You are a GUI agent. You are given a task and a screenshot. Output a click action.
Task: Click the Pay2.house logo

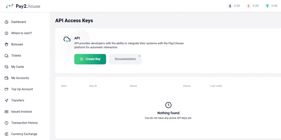pyautogui.click(x=23, y=6)
